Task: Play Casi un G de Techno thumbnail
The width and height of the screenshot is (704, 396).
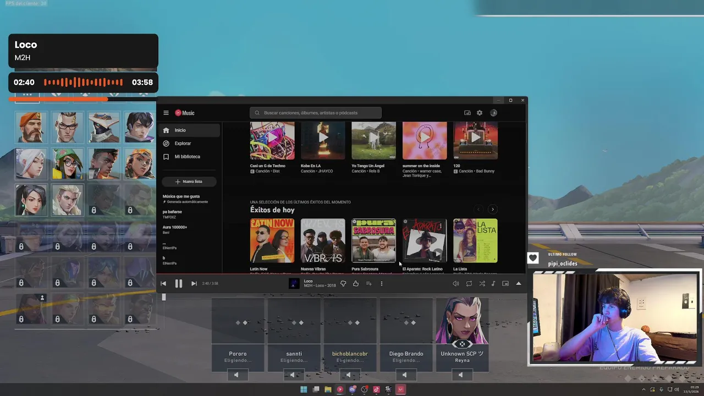Action: [272, 141]
